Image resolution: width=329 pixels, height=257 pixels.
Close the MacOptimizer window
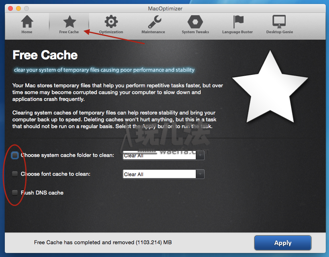pos(10,8)
